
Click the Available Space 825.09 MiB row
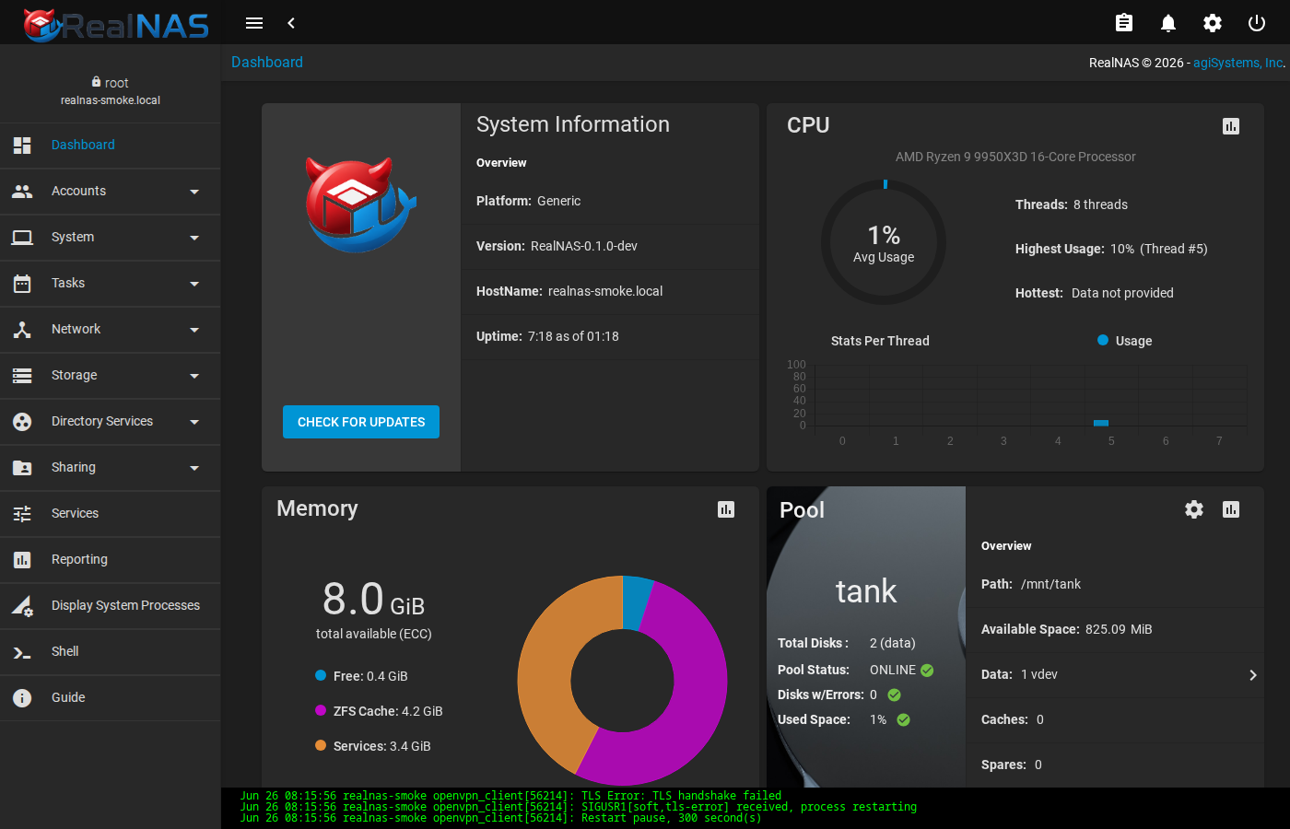[x=1115, y=629]
